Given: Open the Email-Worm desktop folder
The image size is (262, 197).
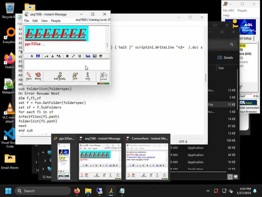Looking at the screenshot, I should point(10,161).
